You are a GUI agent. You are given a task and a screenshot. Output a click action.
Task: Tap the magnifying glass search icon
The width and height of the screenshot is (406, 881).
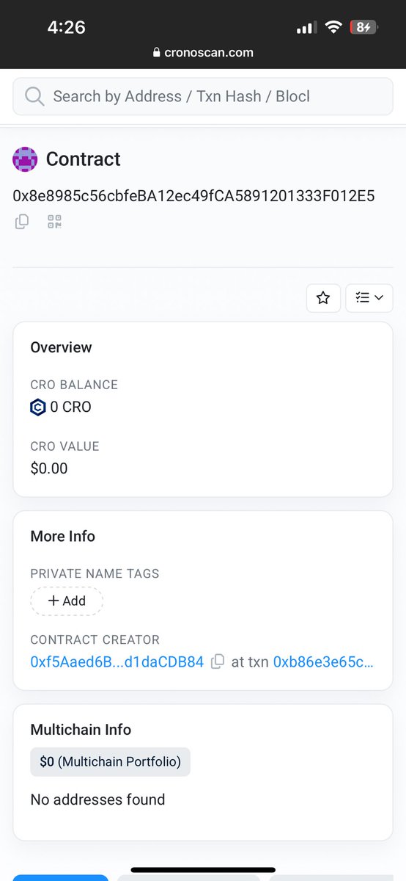pyautogui.click(x=34, y=96)
